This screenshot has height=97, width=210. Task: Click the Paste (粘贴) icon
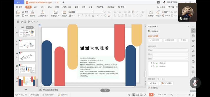point(18,12)
